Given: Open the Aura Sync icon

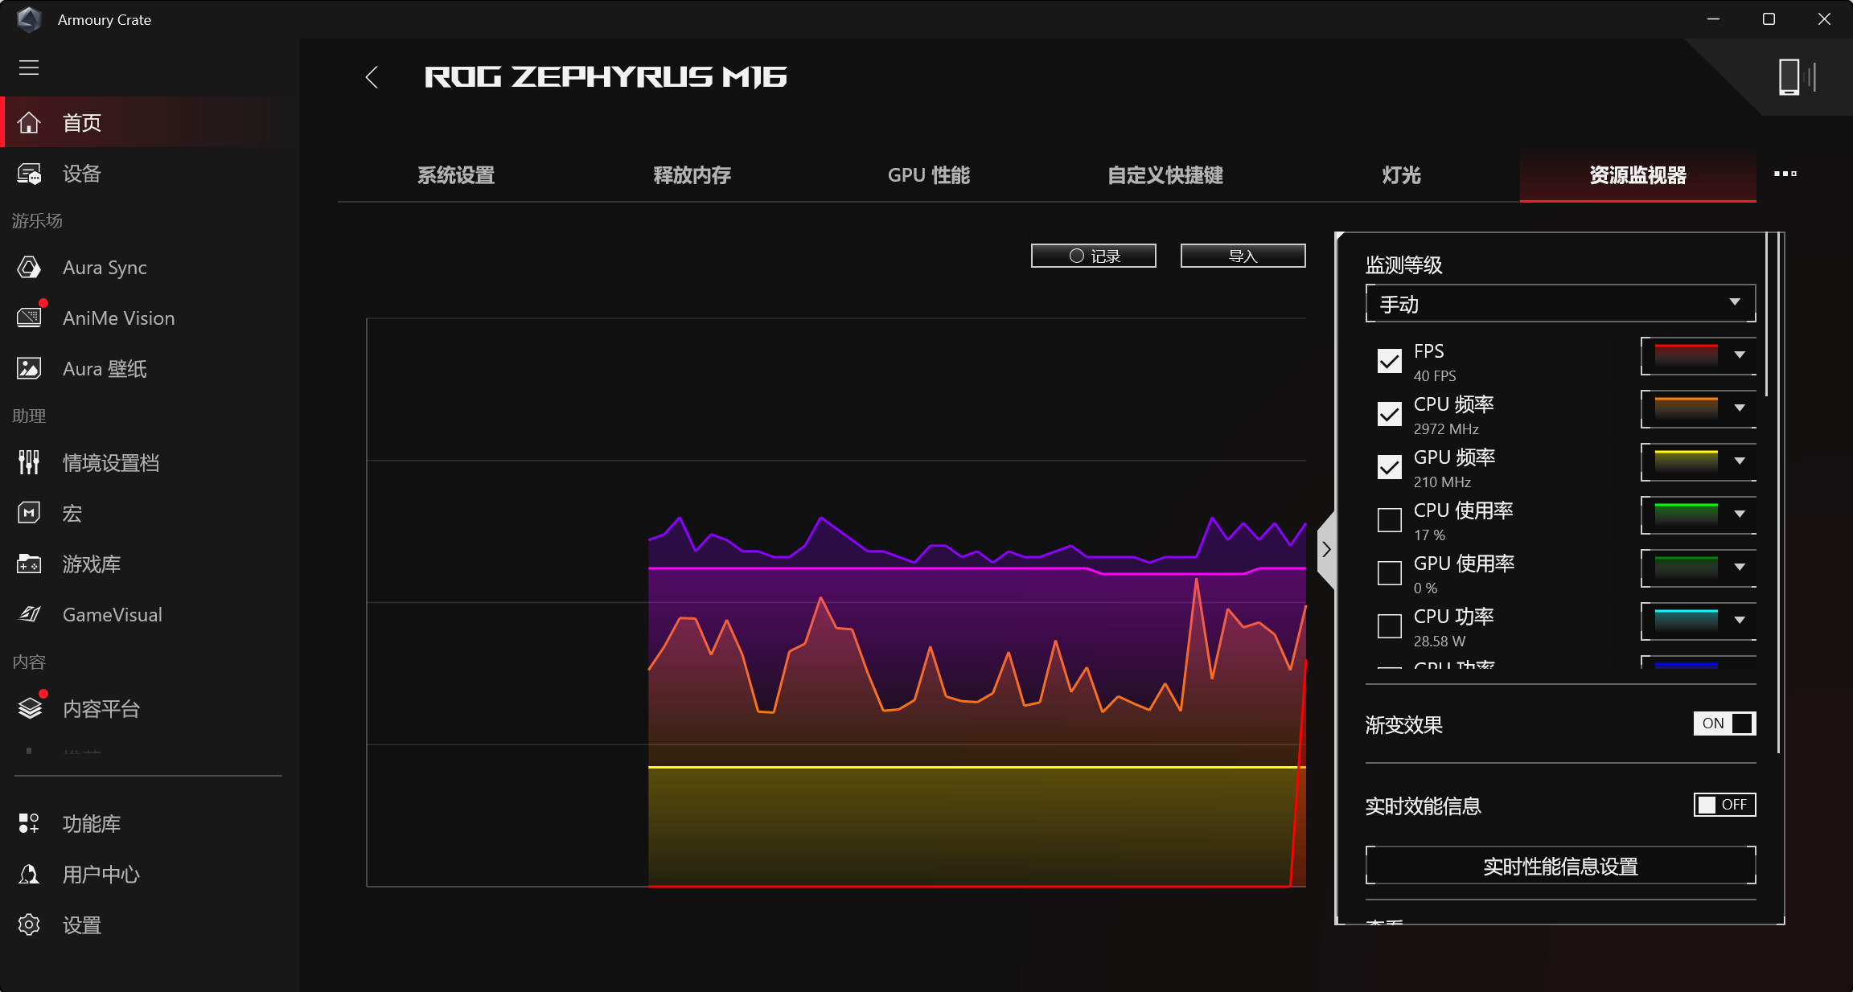Looking at the screenshot, I should click(x=29, y=268).
